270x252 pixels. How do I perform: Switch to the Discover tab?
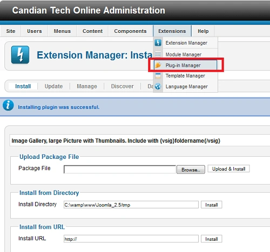pos(123,86)
